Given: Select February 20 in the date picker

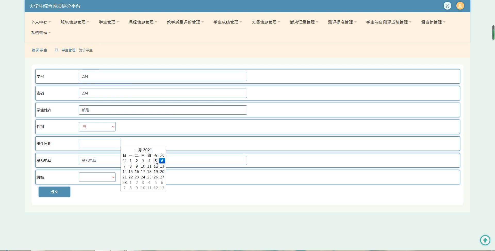Looking at the screenshot, I should click(x=162, y=171).
